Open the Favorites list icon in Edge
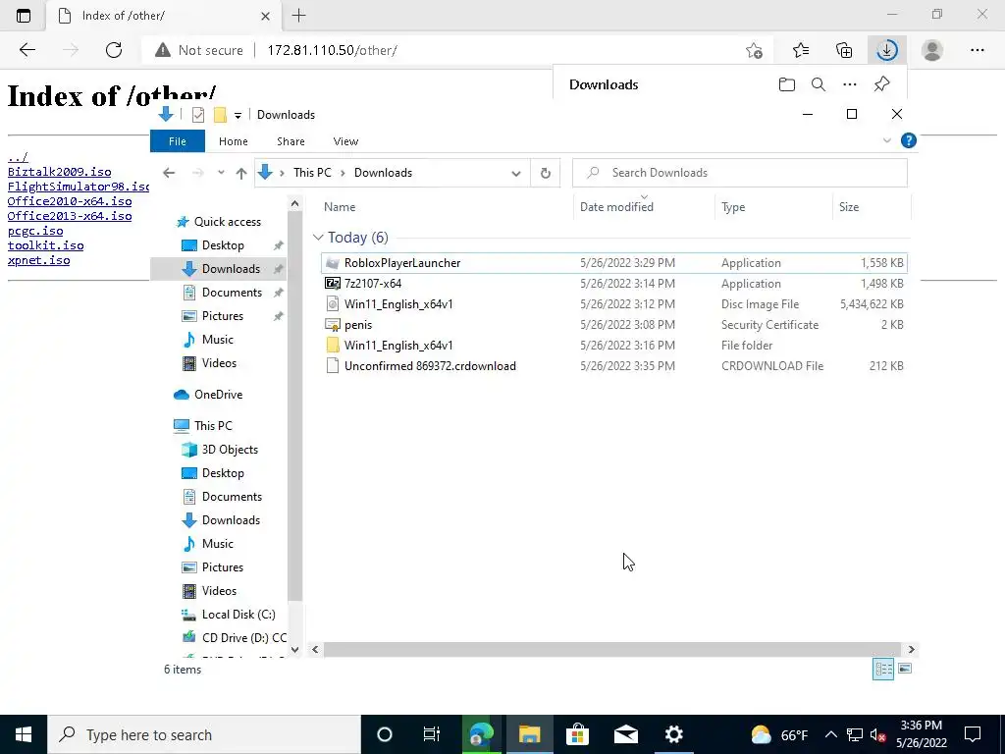Image resolution: width=1005 pixels, height=754 pixels. (x=801, y=50)
